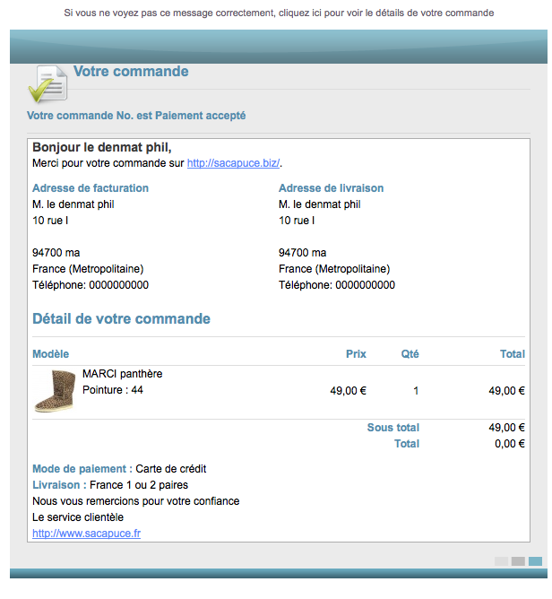Click the '0,00 €' total amount
552x599 pixels.
click(510, 444)
